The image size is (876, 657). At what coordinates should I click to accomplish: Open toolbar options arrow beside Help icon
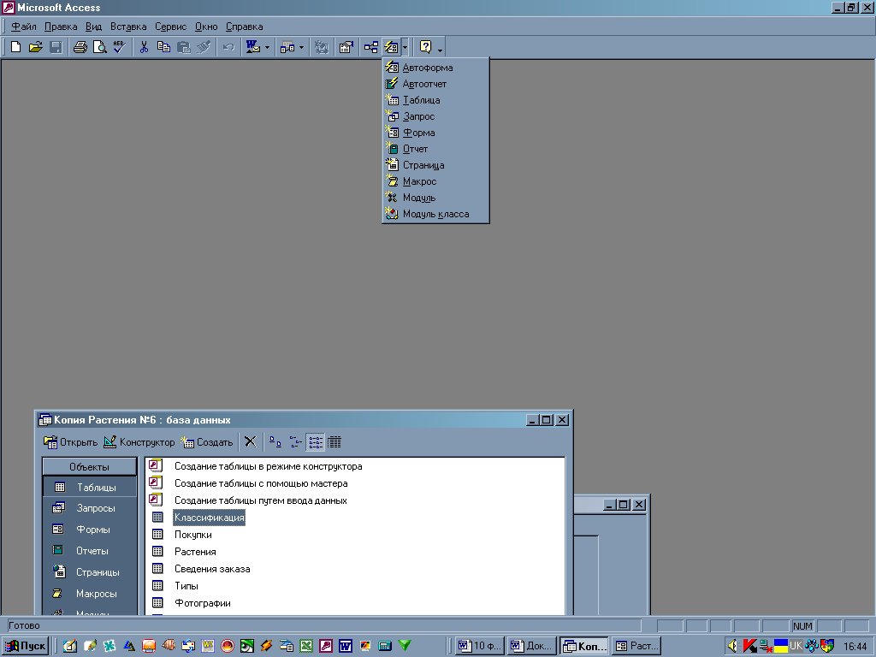(x=441, y=49)
